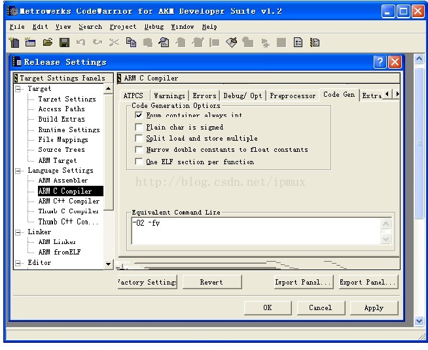Click the Export Panel... button
428x350 pixels.
[368, 282]
